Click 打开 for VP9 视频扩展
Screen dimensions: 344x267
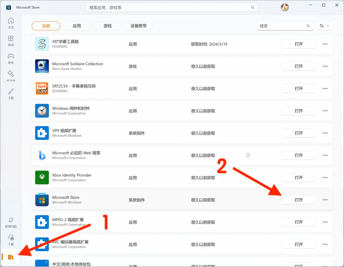pyautogui.click(x=299, y=133)
